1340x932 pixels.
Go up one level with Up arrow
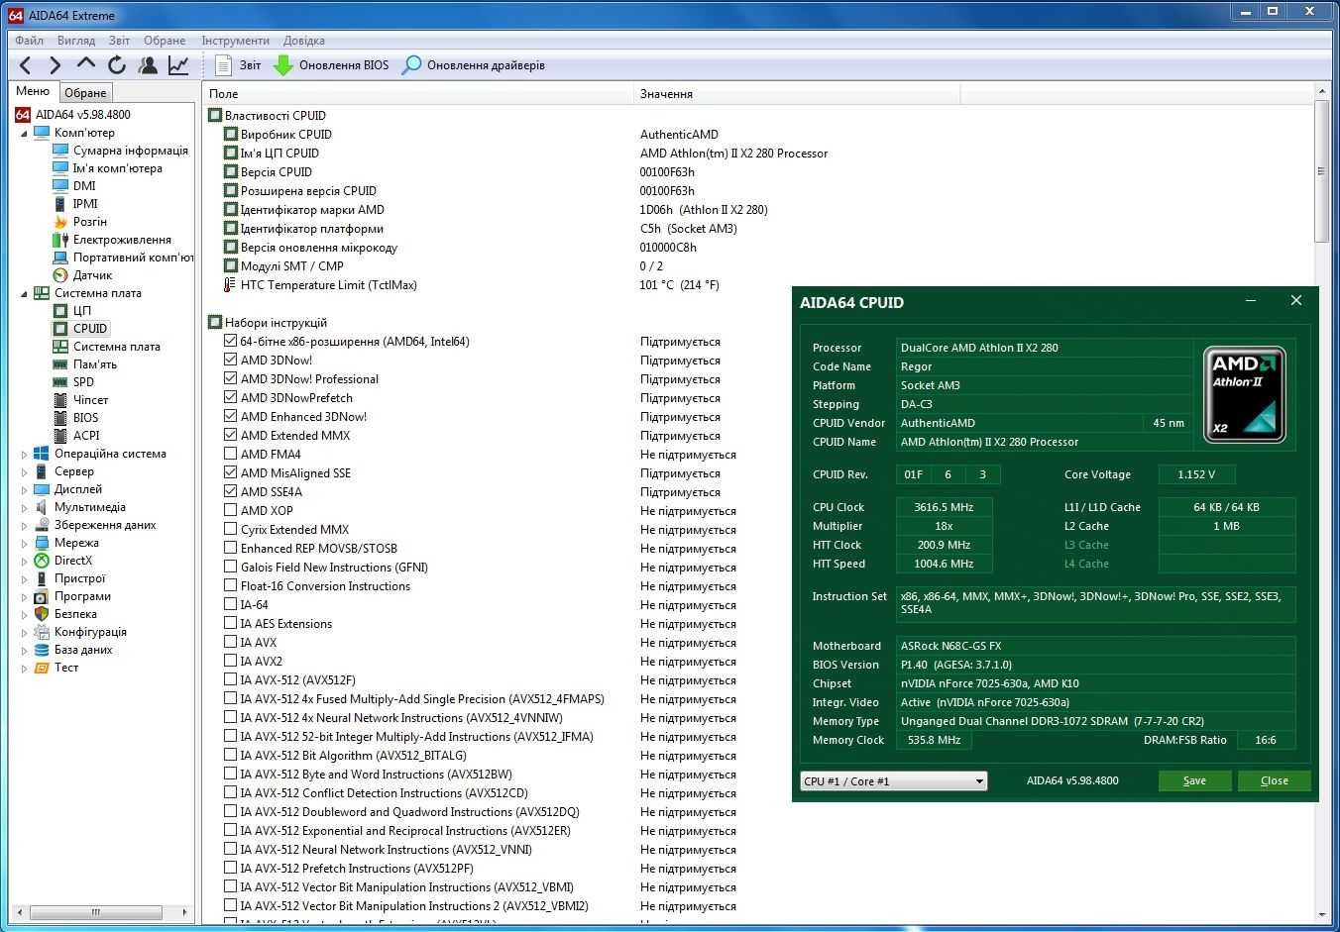click(x=86, y=64)
